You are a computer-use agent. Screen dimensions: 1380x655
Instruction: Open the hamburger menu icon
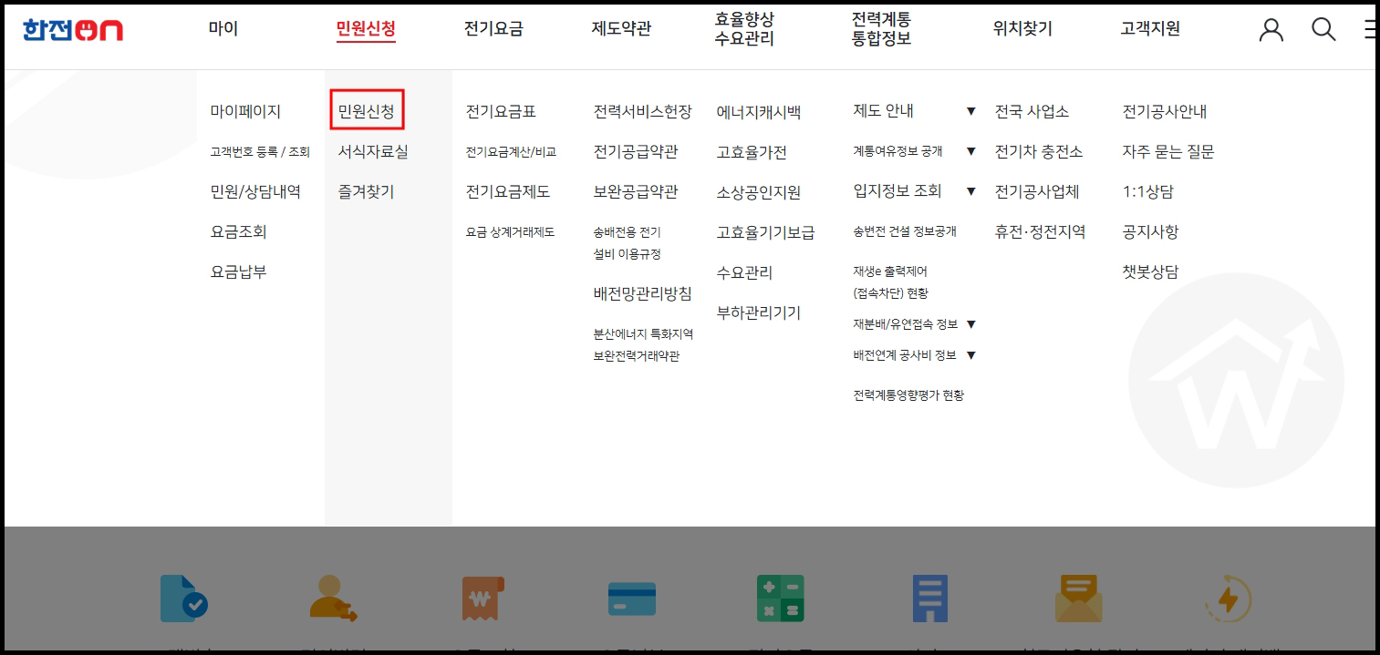pos(1369,29)
